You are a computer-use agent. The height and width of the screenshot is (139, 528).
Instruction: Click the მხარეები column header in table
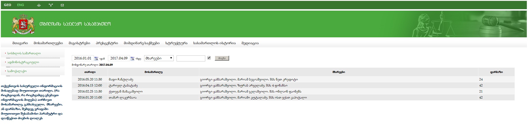(339, 72)
